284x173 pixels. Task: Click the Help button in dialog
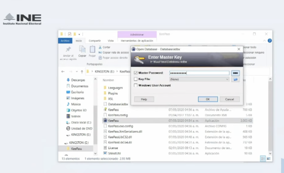pyautogui.click(x=144, y=99)
